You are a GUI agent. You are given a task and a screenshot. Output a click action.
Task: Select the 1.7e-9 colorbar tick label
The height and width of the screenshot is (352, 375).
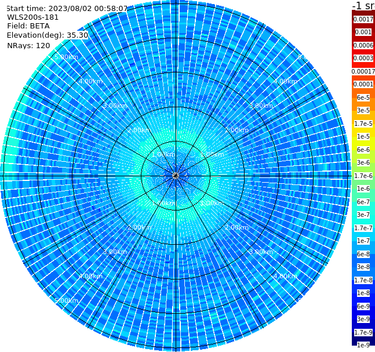(363, 332)
